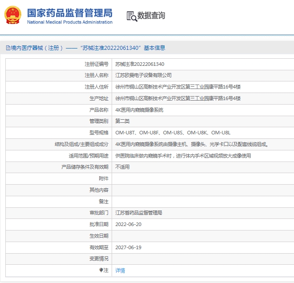Click the national emblem logo
This screenshot has height=283, width=294.
[13, 15]
